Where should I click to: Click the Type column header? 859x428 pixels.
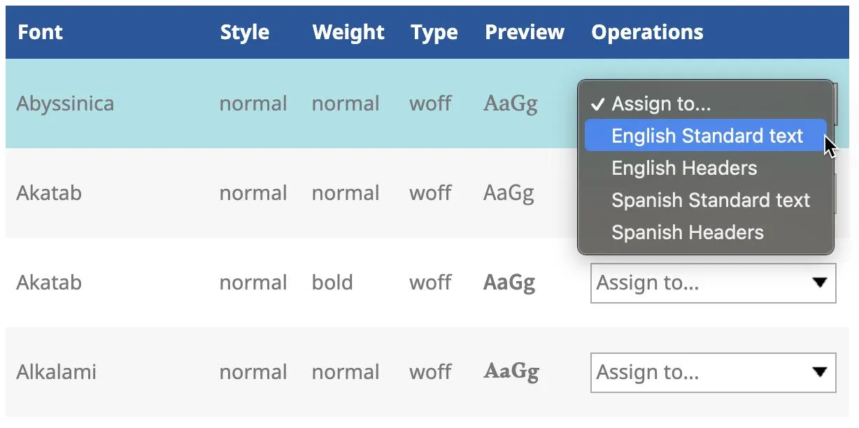point(434,32)
